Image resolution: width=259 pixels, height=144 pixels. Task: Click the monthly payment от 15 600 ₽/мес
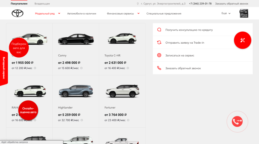pyautogui.click(x=68, y=68)
